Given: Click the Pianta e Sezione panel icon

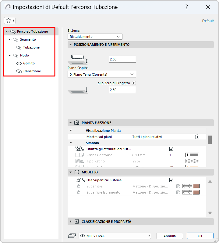Looking at the screenshot, I should (77, 123).
